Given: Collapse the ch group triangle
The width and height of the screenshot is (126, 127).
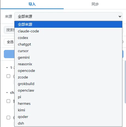Looking at the screenshot, I should click(7, 93).
